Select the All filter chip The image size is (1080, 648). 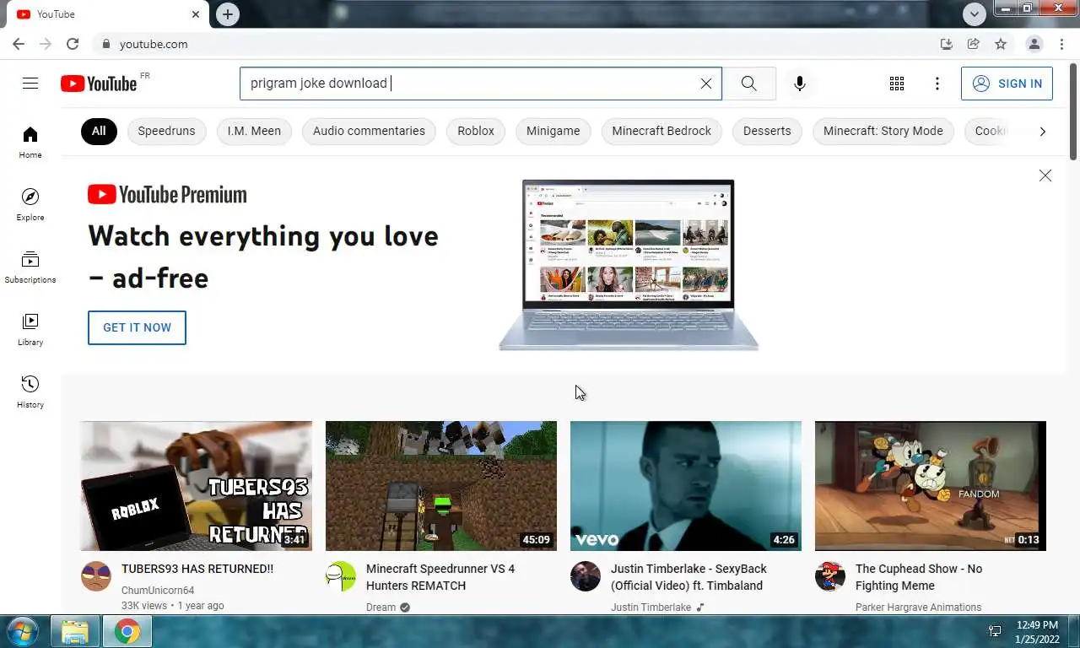[x=99, y=131]
